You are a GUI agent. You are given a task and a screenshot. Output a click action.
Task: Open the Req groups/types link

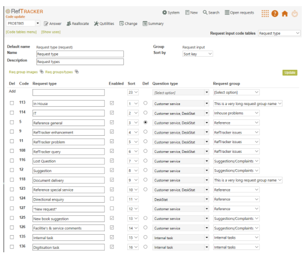pos(59,72)
